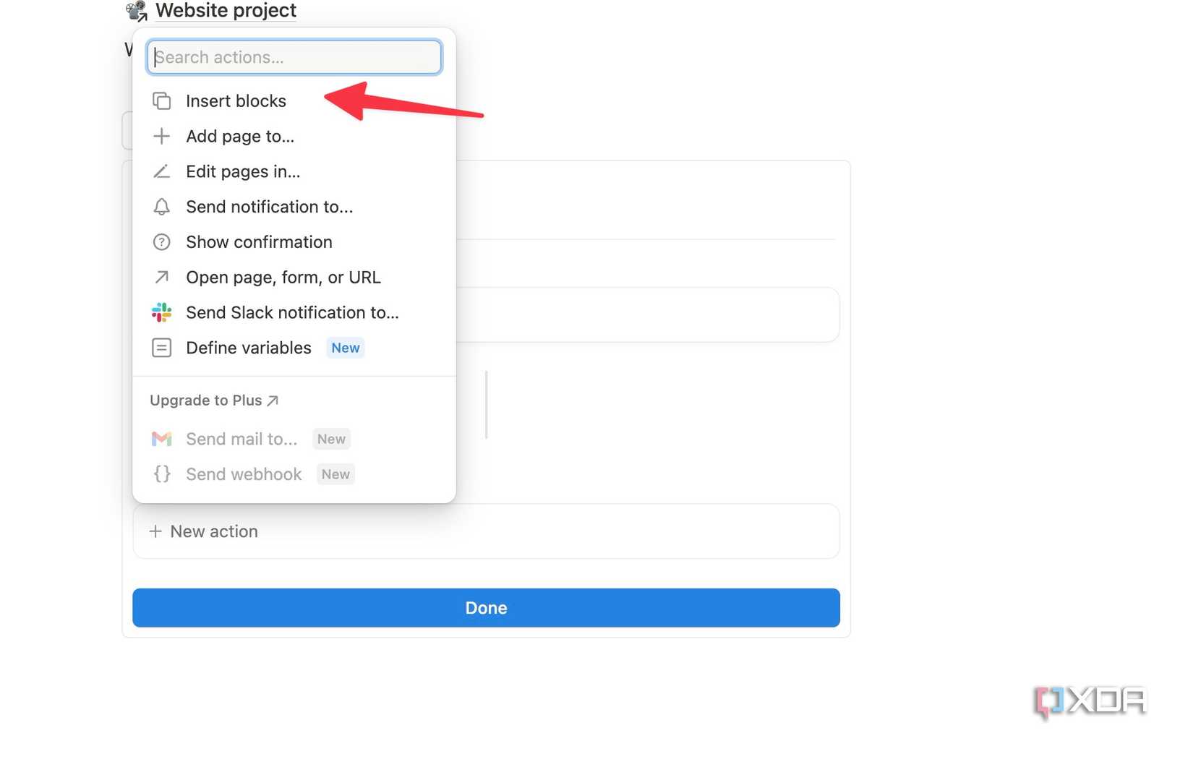The image size is (1193, 767).
Task: Click the Gmail icon next to Send mail
Action: tap(161, 438)
